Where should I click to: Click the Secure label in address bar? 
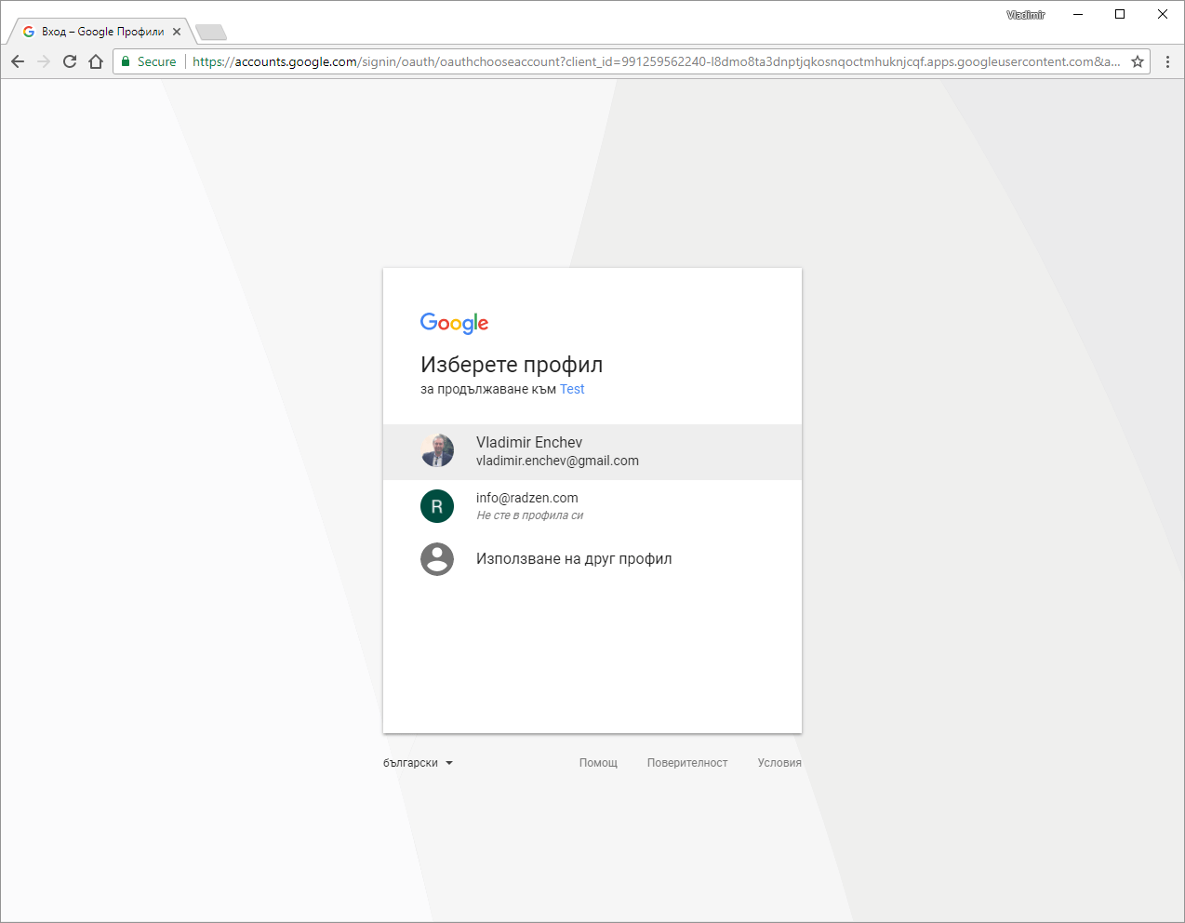pos(156,61)
